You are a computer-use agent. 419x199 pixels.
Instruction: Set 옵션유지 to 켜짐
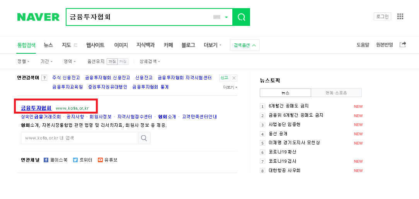pyautogui.click(x=123, y=62)
